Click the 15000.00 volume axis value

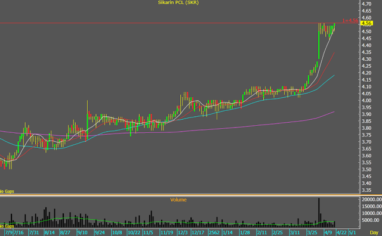coord(371,206)
